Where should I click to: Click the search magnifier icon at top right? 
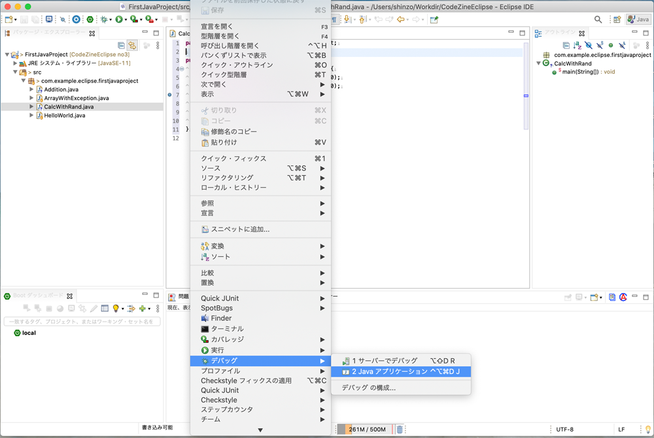598,19
